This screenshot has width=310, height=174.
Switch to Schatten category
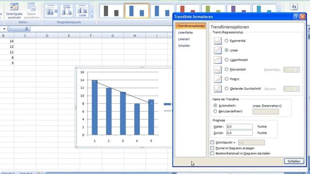tap(184, 45)
